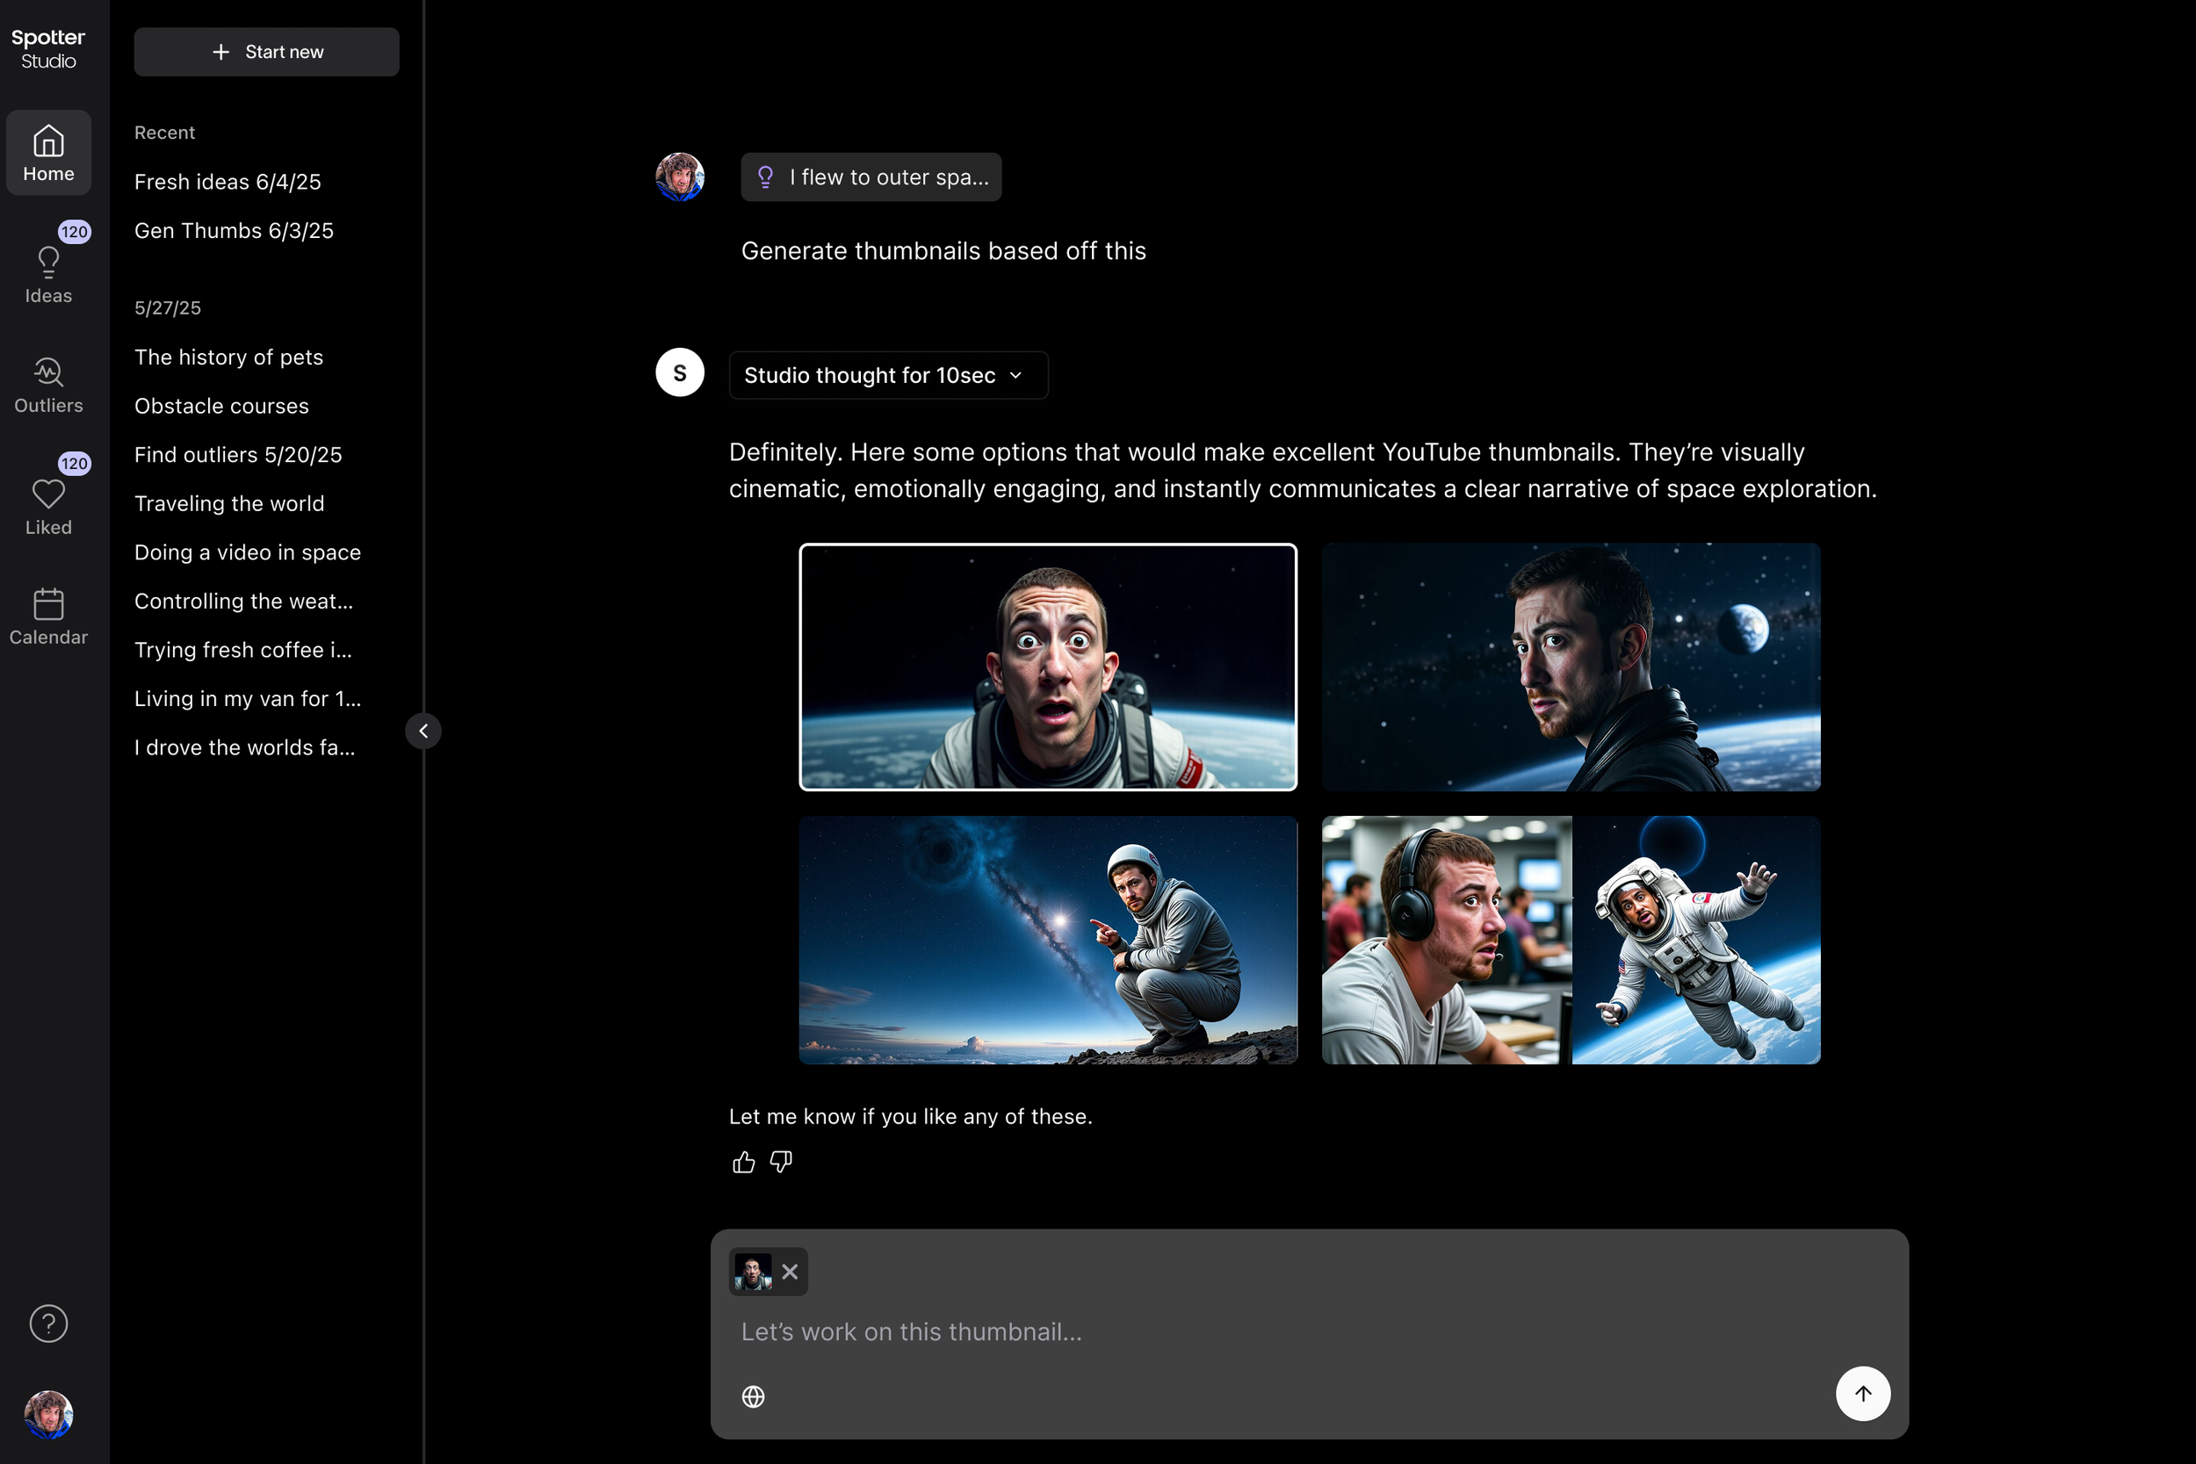Open profile avatar at sidebar bottom
The height and width of the screenshot is (1464, 2196).
point(48,1414)
